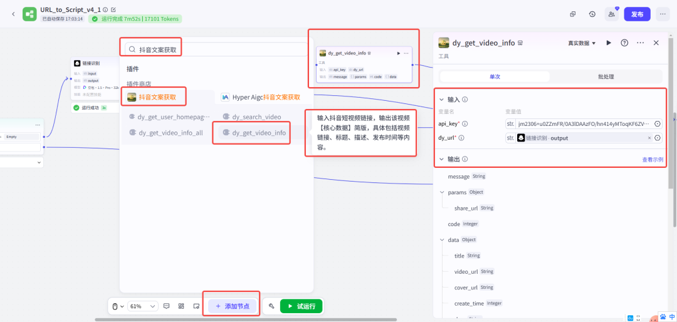The height and width of the screenshot is (322, 677).
Task: Open the 查看示例 link
Action: [653, 159]
